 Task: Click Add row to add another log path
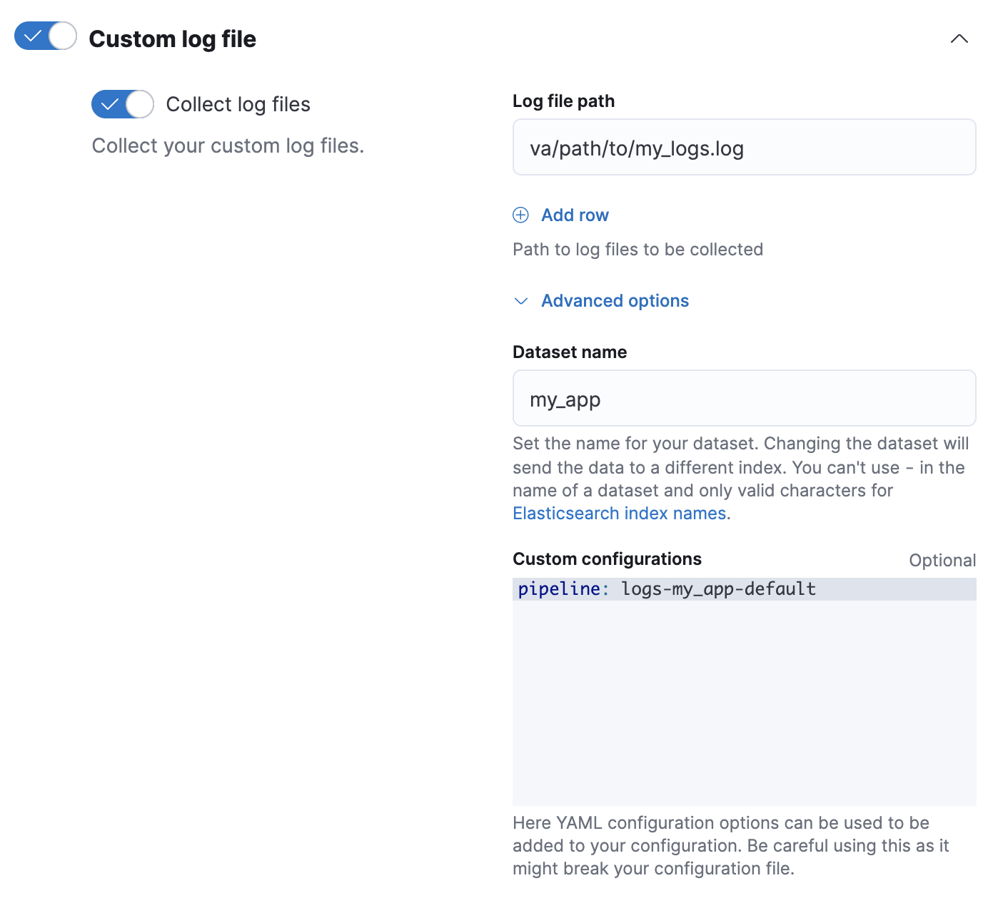click(575, 215)
